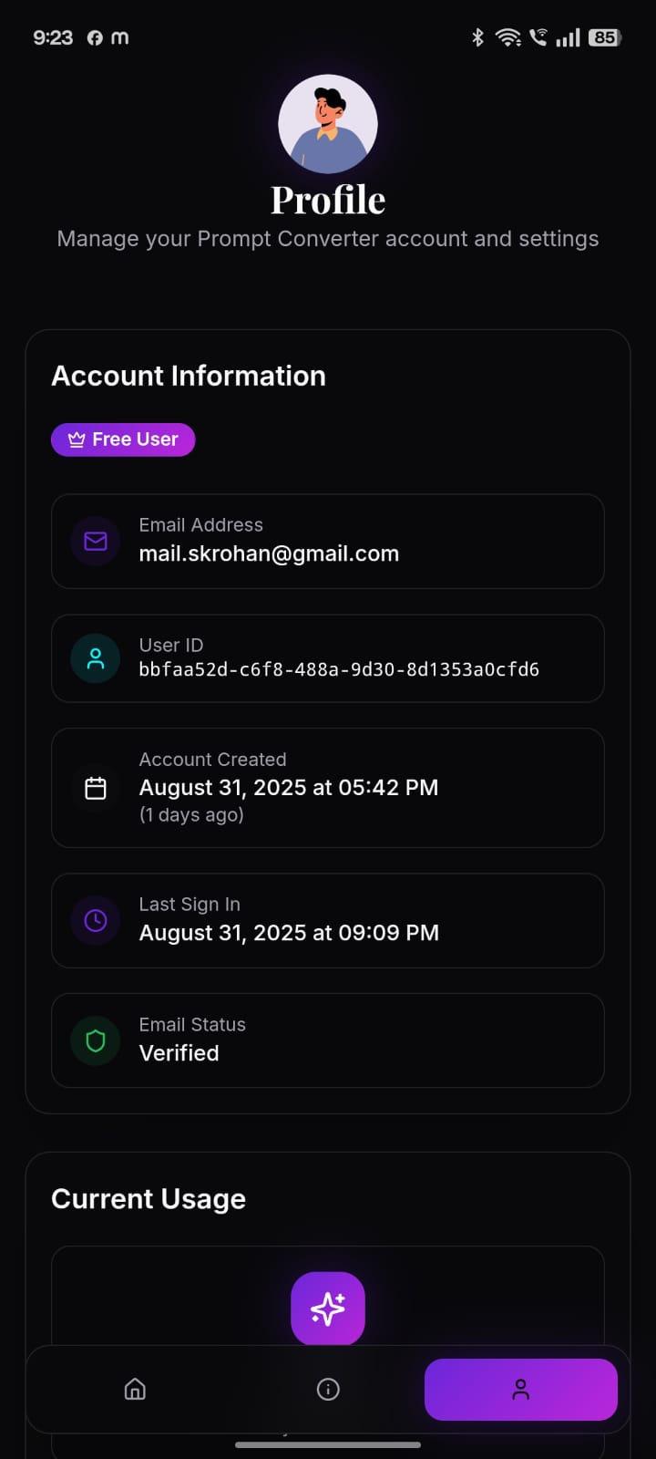
Task: Tap the profile avatar picture
Action: (x=328, y=124)
